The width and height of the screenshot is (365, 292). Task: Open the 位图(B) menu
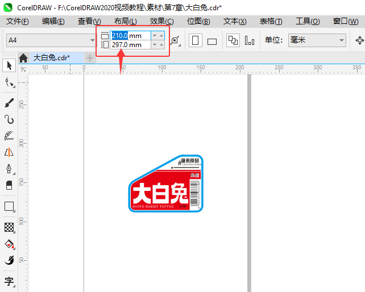click(x=198, y=22)
